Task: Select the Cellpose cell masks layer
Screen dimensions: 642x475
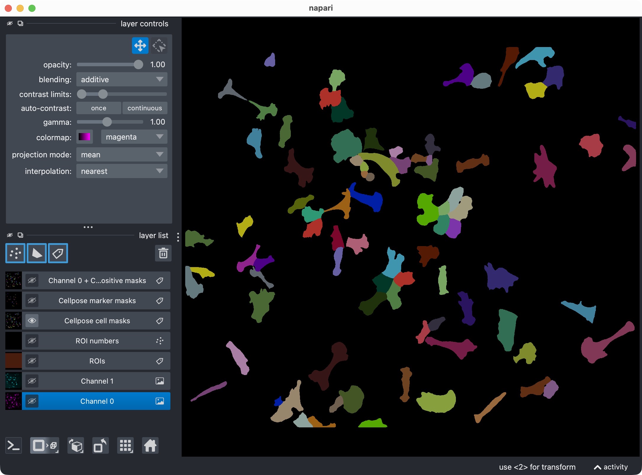Action: tap(97, 321)
